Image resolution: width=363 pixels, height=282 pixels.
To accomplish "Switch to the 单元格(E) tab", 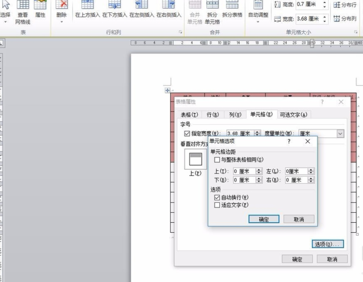I will (x=262, y=114).
